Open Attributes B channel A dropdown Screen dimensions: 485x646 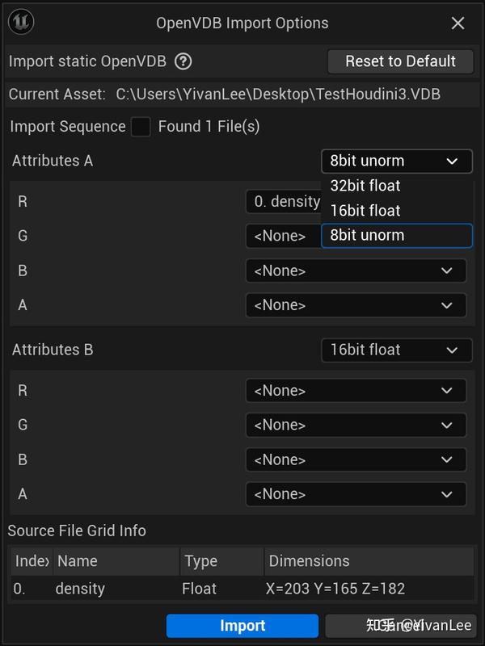point(356,493)
